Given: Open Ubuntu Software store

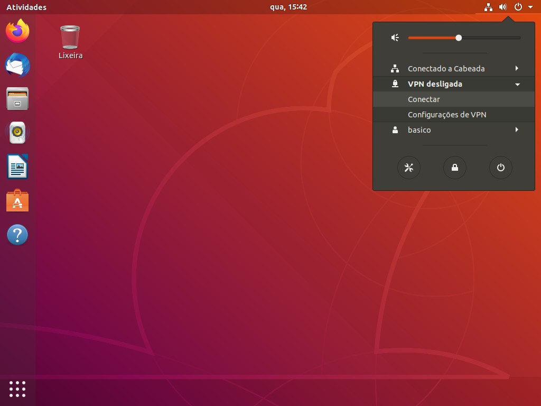Looking at the screenshot, I should pos(17,200).
